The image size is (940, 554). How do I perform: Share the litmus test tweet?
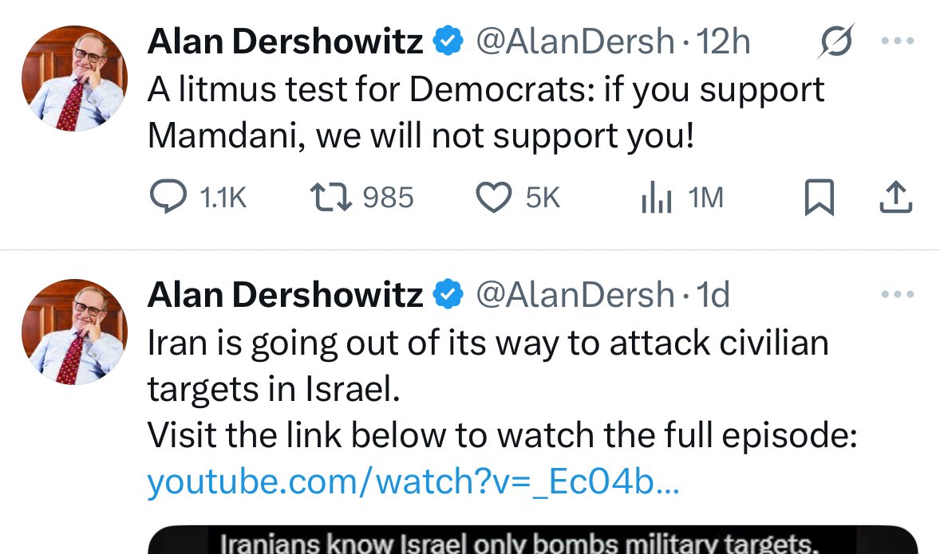point(895,197)
